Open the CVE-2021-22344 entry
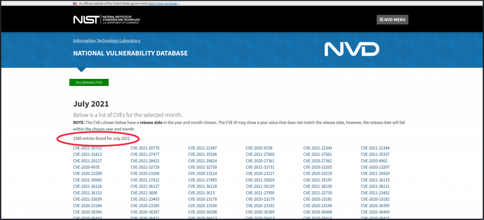Screen dimensions: 484x220 tap(375, 148)
